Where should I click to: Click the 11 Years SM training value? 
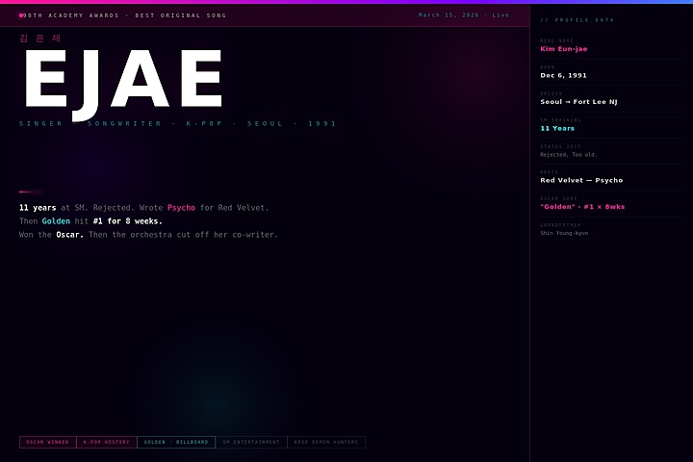557,128
